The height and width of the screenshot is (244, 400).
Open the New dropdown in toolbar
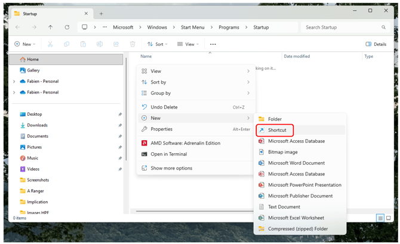tap(24, 44)
